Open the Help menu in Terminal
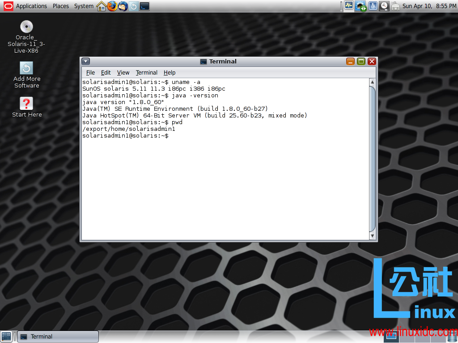This screenshot has height=343, width=458. pyautogui.click(x=170, y=73)
